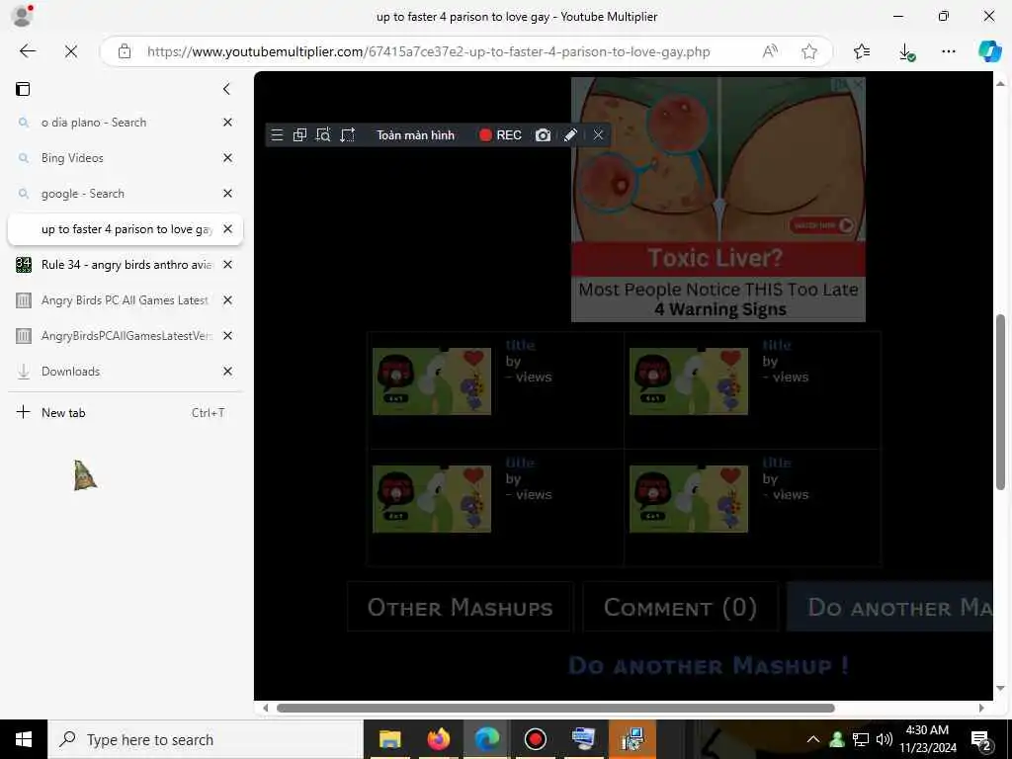Open the recorder drawing pencil tool
This screenshot has height=759, width=1012.
point(570,134)
